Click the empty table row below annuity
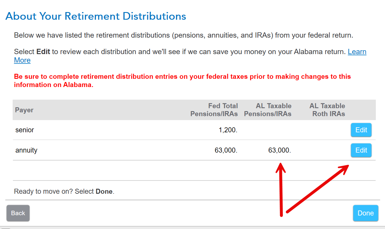This screenshot has height=229, width=385. coord(194,171)
